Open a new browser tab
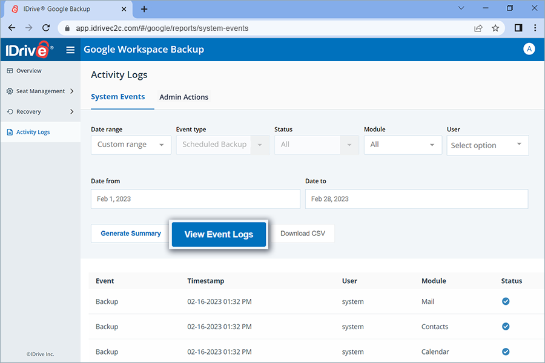The height and width of the screenshot is (363, 545). [144, 9]
